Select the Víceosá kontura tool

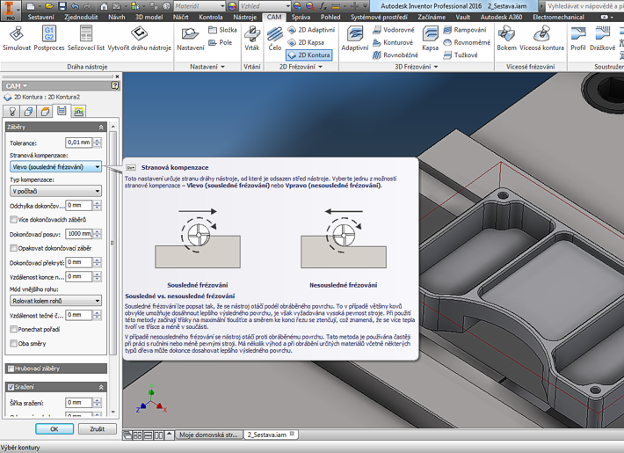tap(541, 38)
